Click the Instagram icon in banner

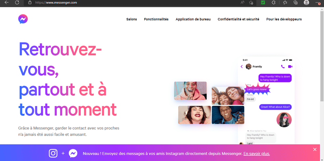pos(53,153)
